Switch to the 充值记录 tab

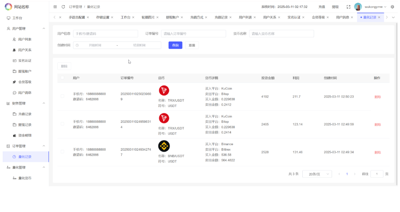click(x=221, y=17)
